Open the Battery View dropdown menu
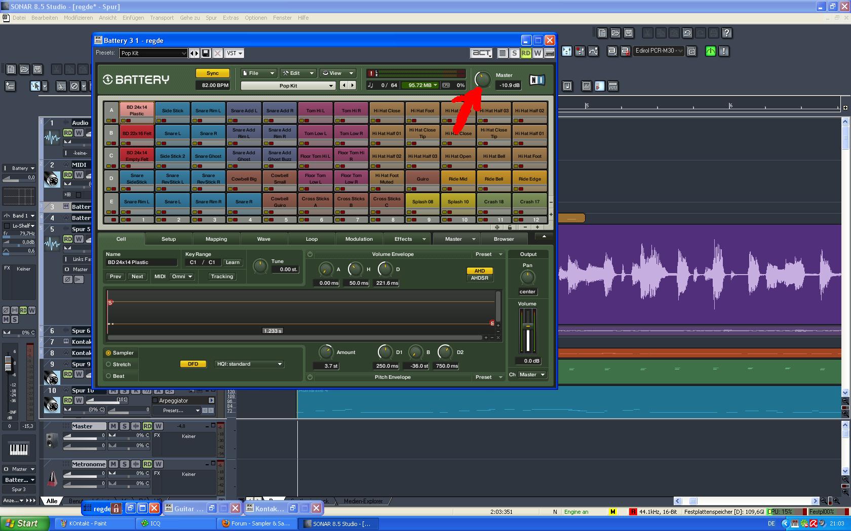 338,73
